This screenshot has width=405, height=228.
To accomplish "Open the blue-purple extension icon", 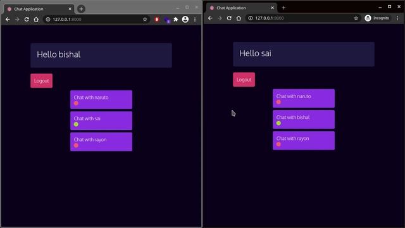I will pos(167,20).
